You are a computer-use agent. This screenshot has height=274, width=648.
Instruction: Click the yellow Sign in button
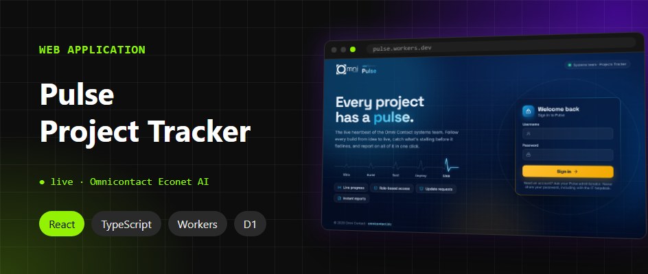click(568, 172)
